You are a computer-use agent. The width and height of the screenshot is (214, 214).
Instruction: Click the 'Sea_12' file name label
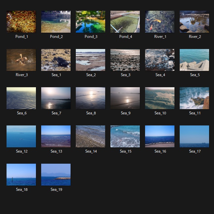[22, 151]
